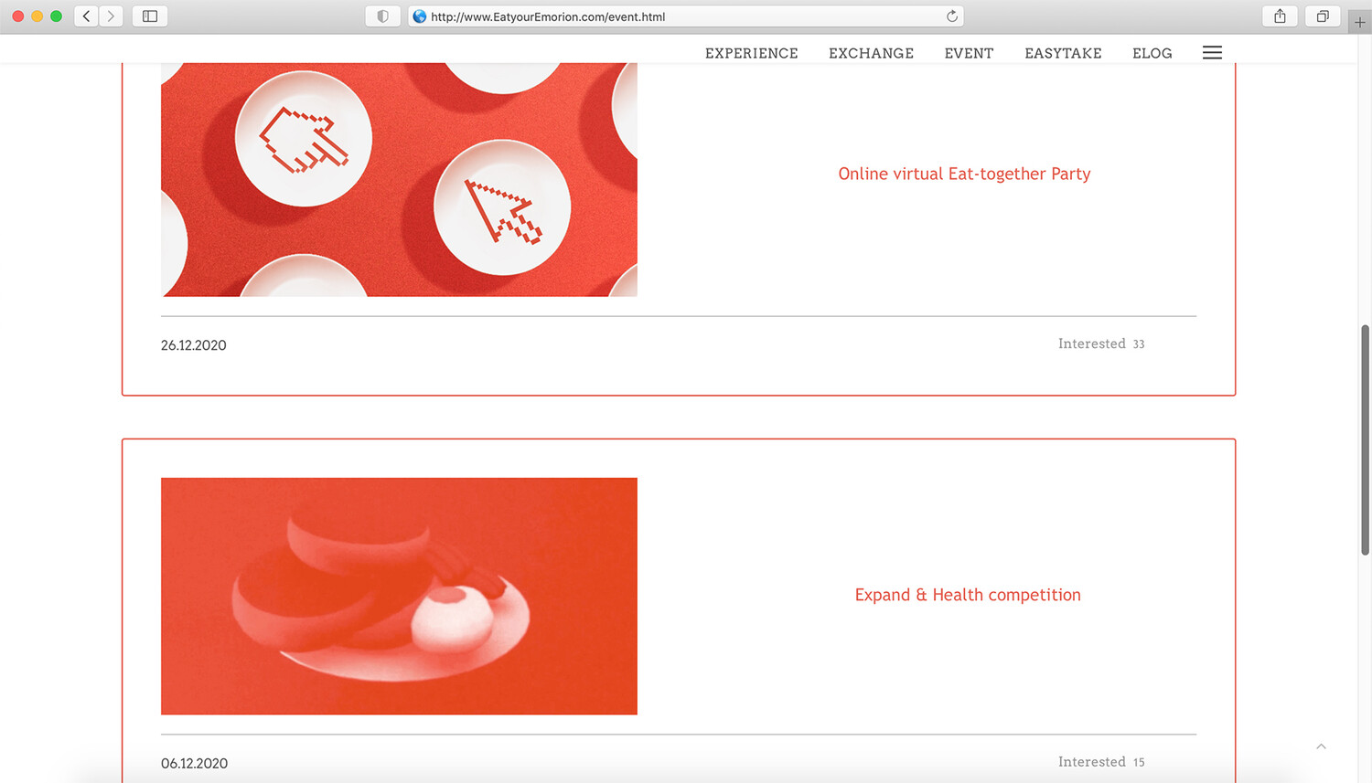
Task: Open the EASYTAKE nav link
Action: coord(1063,53)
